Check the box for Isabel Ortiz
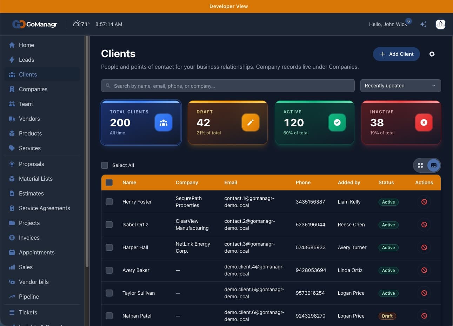This screenshot has height=326, width=453. tap(109, 225)
